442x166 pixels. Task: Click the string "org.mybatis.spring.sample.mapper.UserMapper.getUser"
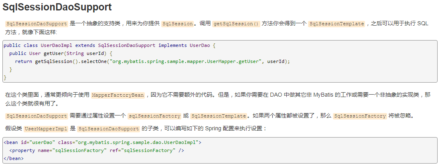click(186, 61)
